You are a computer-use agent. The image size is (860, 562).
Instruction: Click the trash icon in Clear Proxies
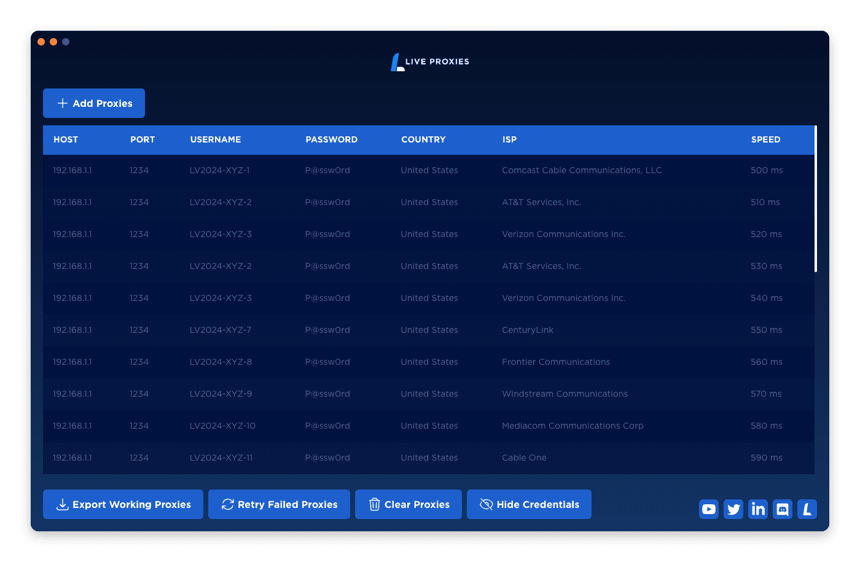coord(375,504)
